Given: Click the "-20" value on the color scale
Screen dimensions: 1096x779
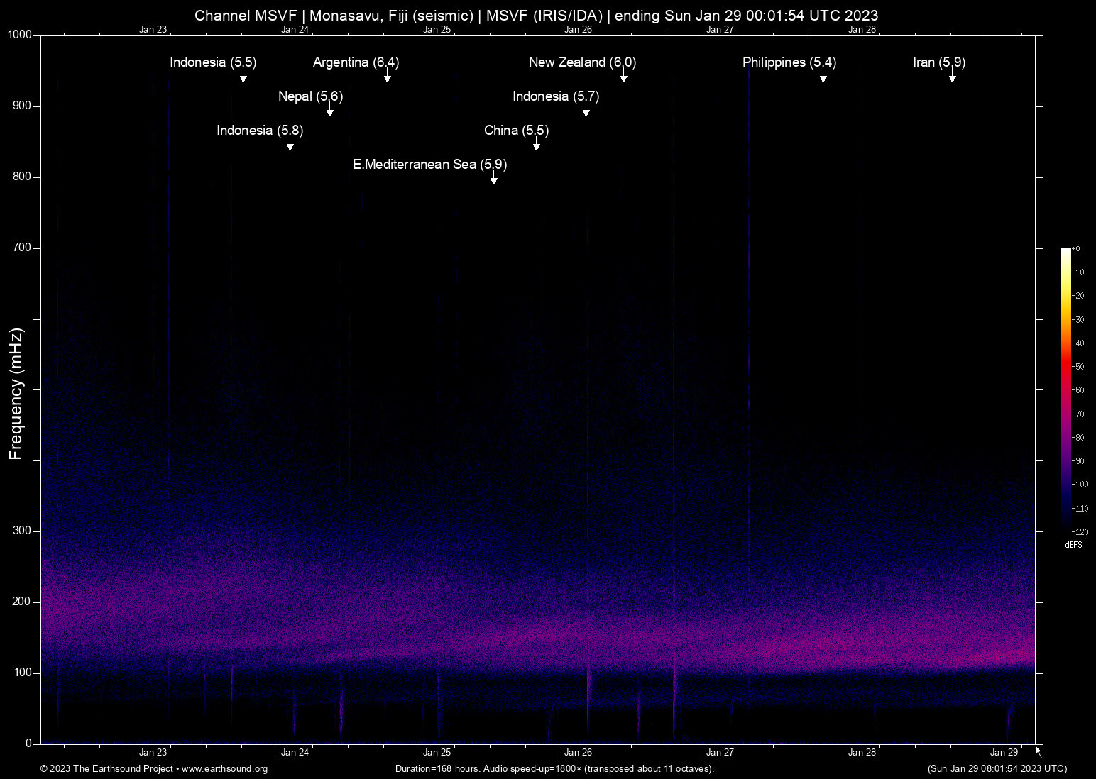Looking at the screenshot, I should point(1078,296).
